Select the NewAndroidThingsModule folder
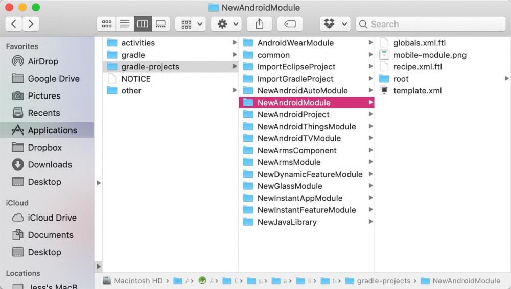Viewport: 511px width, 289px height. click(x=306, y=127)
